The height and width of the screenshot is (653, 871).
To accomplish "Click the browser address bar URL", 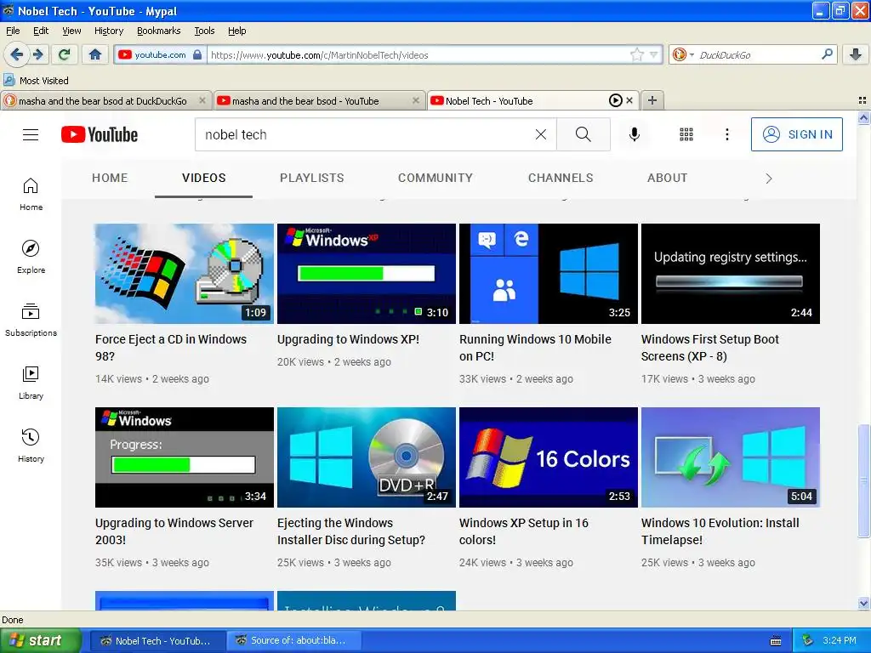I will point(417,54).
